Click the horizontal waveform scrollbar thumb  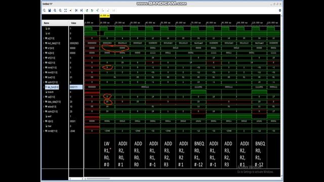(x=98, y=178)
